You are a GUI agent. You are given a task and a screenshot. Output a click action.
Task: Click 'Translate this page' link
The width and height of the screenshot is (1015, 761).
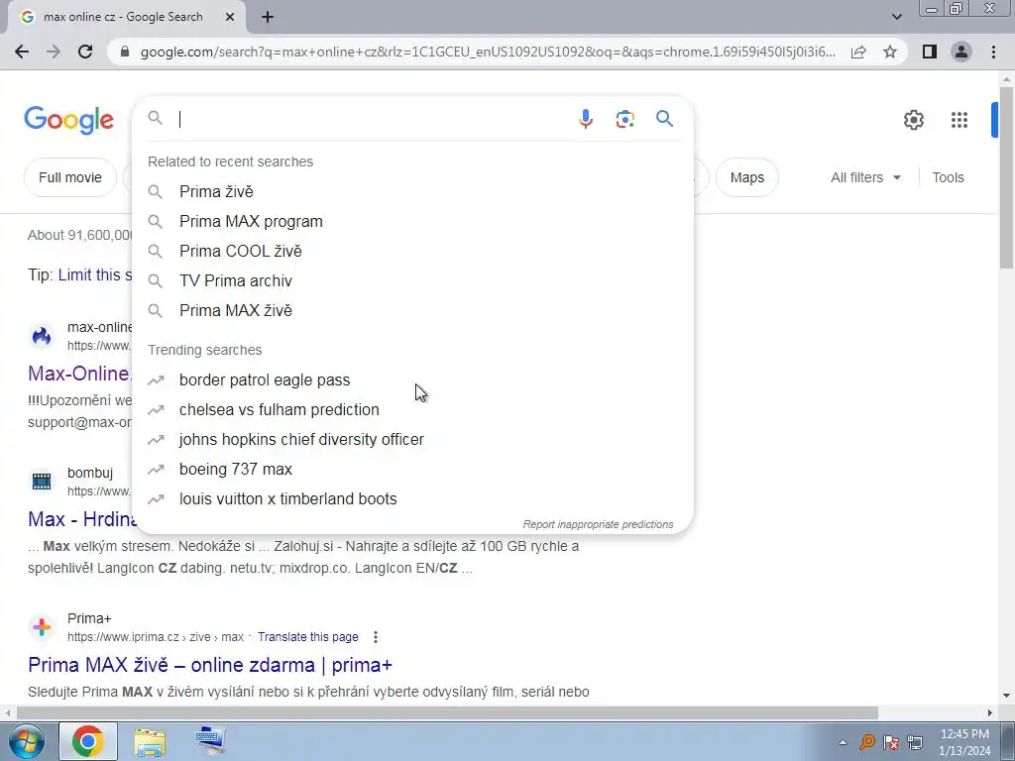[307, 637]
